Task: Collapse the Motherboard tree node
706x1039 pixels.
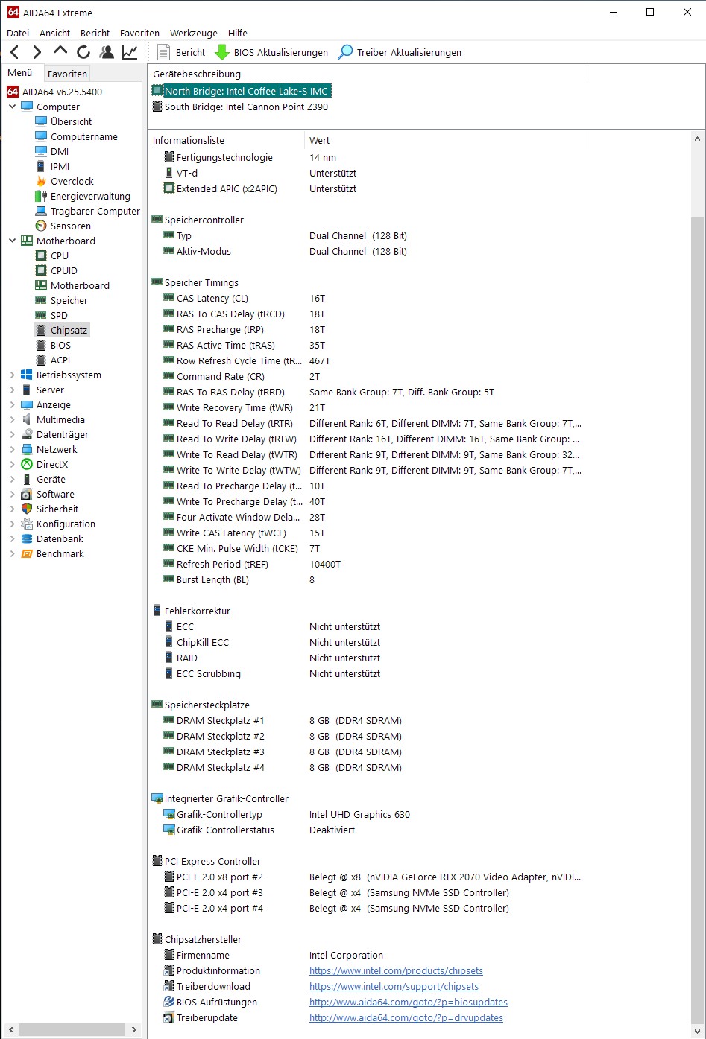Action: tap(12, 241)
